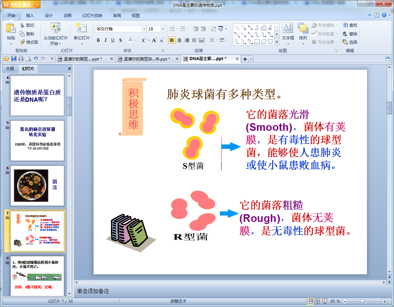The height and width of the screenshot is (307, 394).
Task: Click the Text Box (文本框) icon
Action: pos(288,28)
